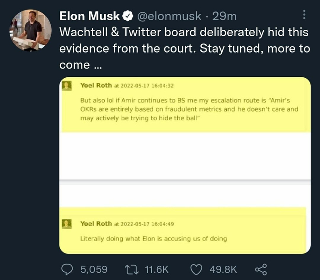
Task: Click the 11.6K retweets count
Action: click(x=157, y=269)
